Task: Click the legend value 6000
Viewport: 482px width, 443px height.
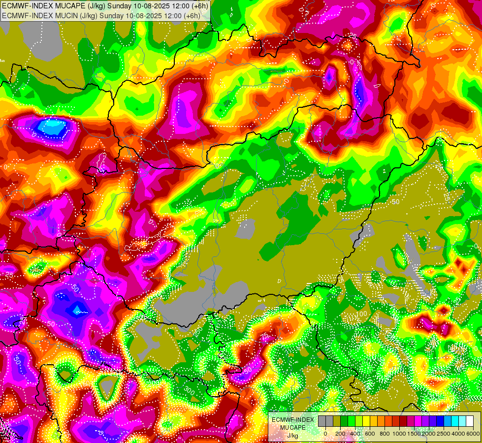Action: [x=473, y=434]
